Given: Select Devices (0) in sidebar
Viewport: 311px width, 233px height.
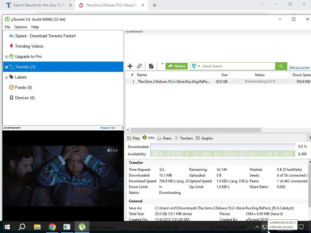Looking at the screenshot, I should (25, 98).
